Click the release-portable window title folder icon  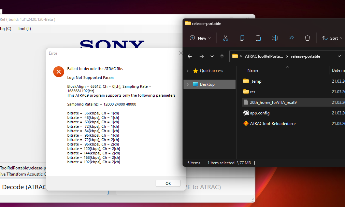(188, 23)
